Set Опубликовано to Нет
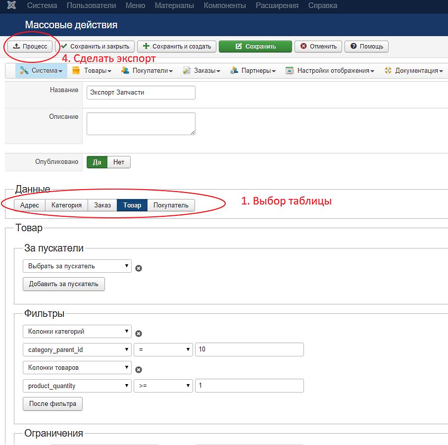This screenshot has width=448, height=445. [119, 162]
